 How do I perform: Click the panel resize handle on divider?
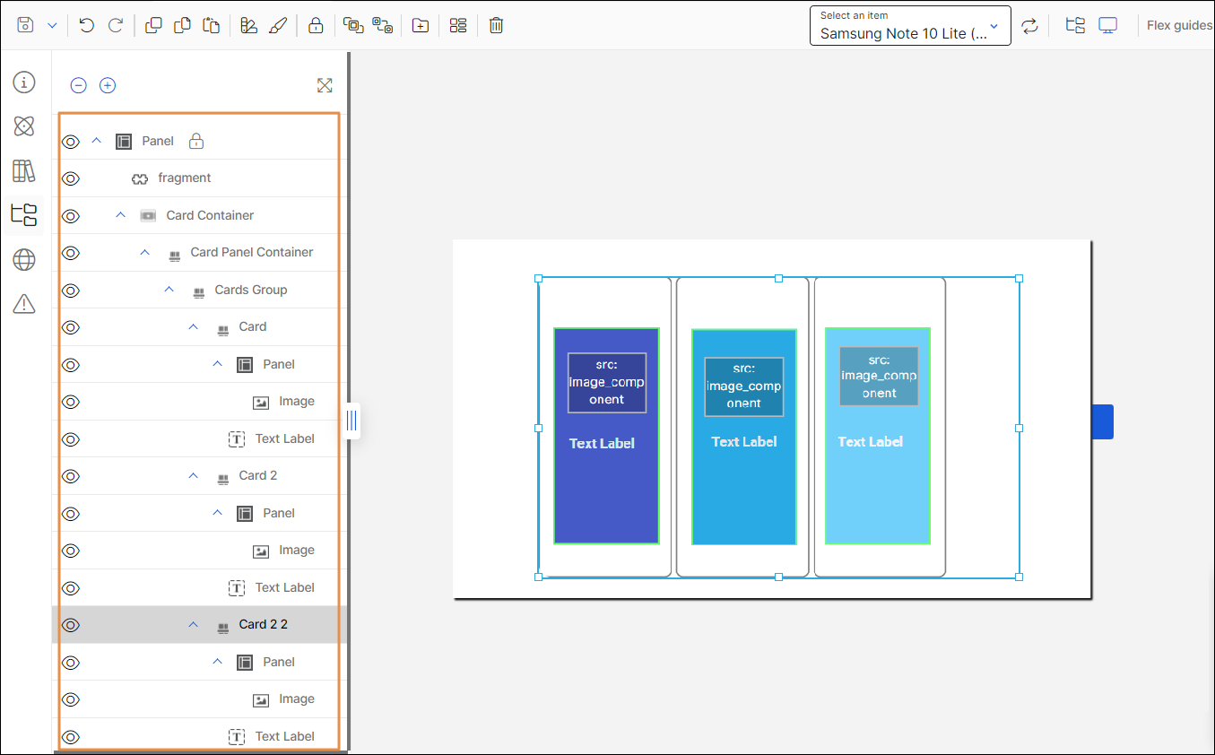351,420
